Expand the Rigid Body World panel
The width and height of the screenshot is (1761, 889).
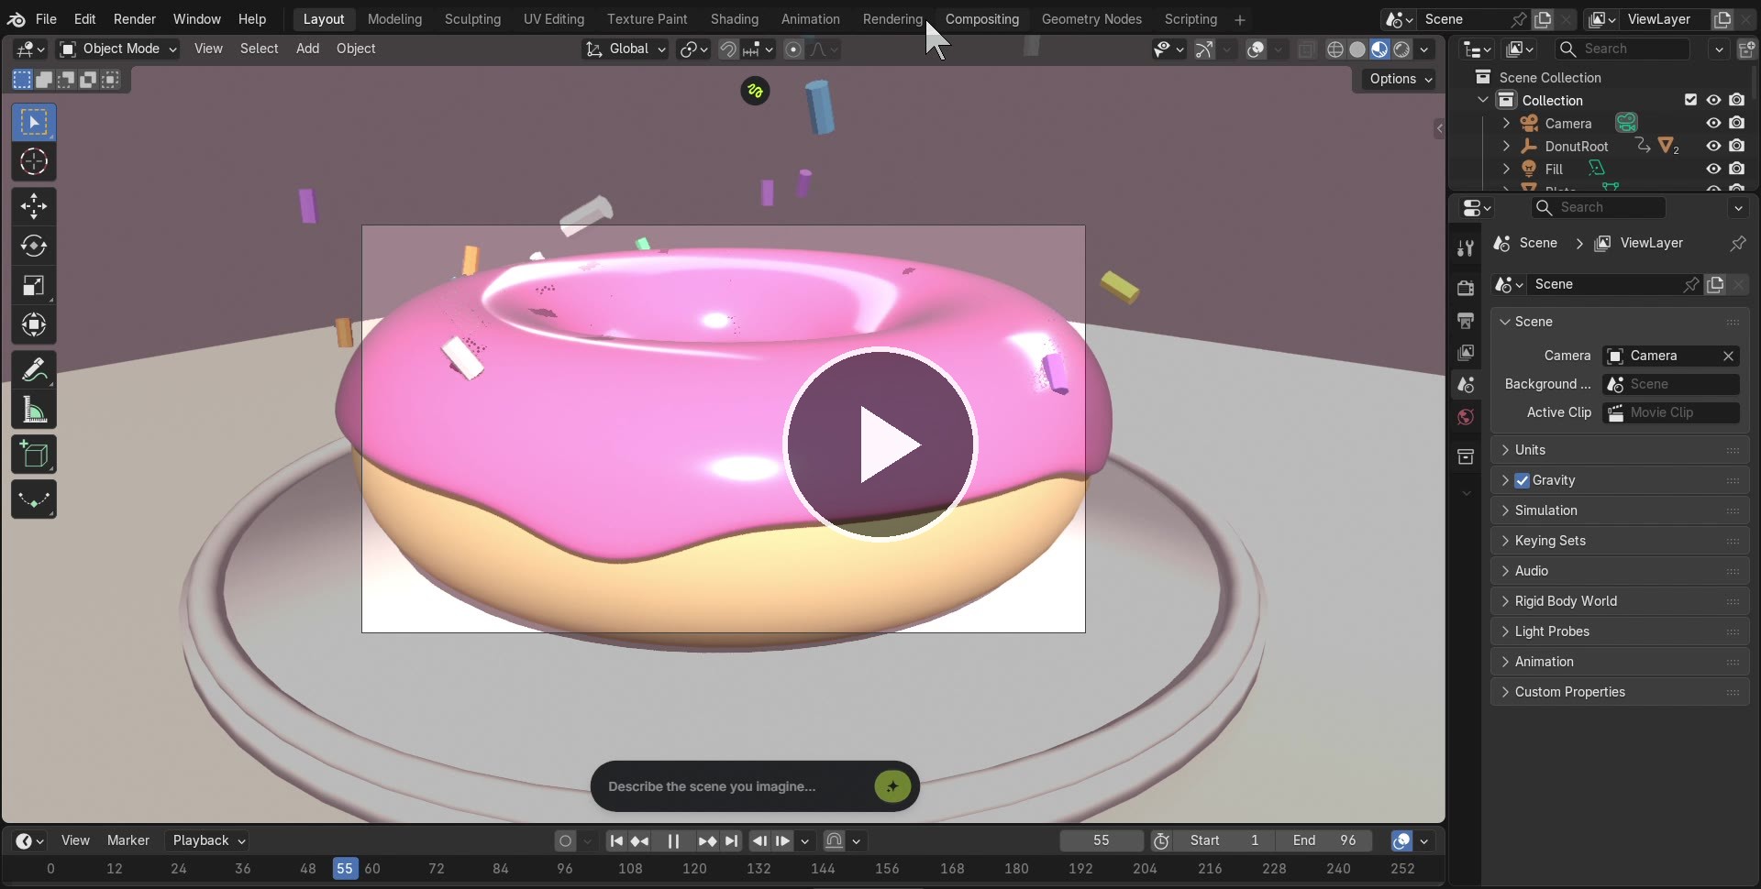coord(1620,601)
